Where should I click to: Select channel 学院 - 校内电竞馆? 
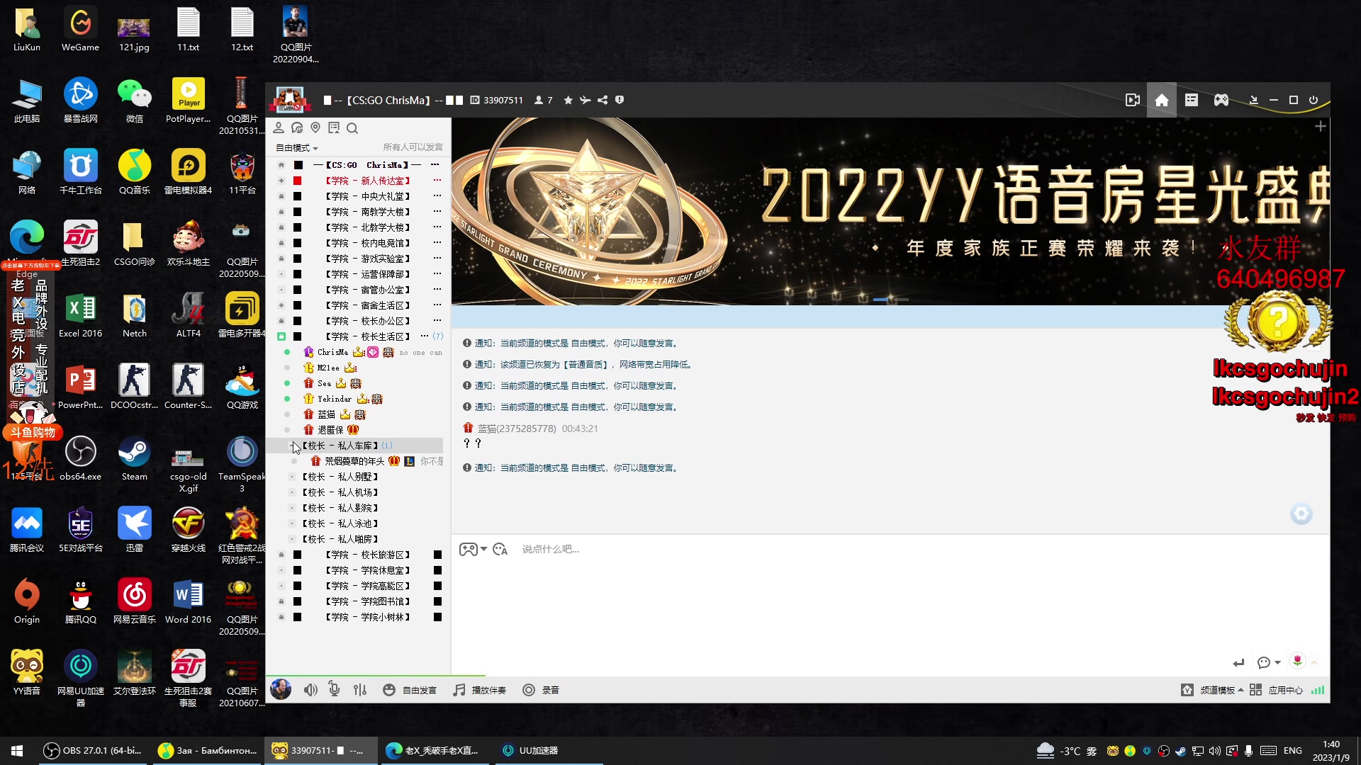367,243
